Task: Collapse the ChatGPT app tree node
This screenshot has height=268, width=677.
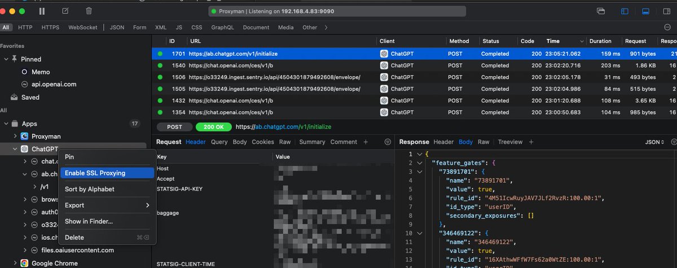Action: [x=16, y=149]
